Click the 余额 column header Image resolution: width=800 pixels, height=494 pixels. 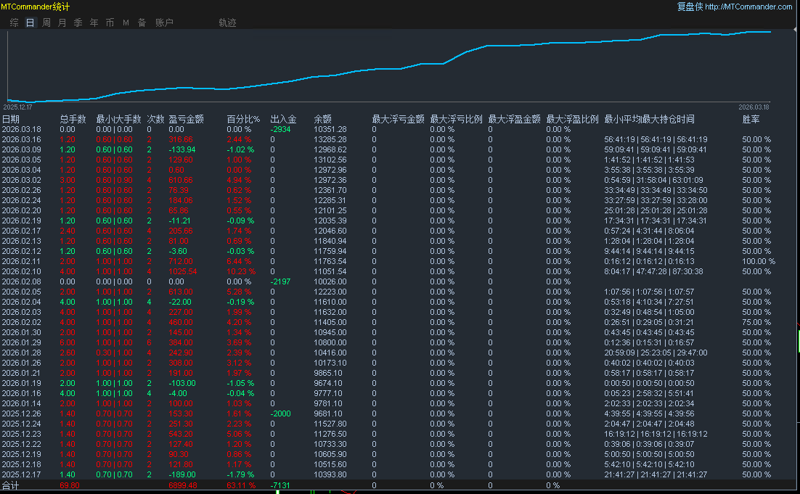click(x=322, y=119)
